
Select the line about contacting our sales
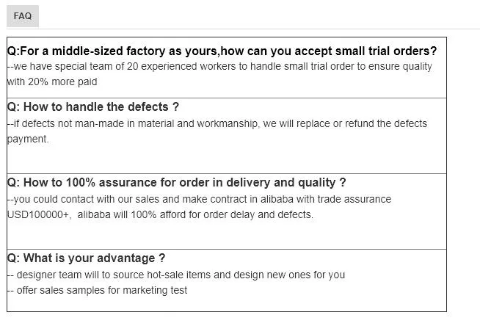[199, 199]
